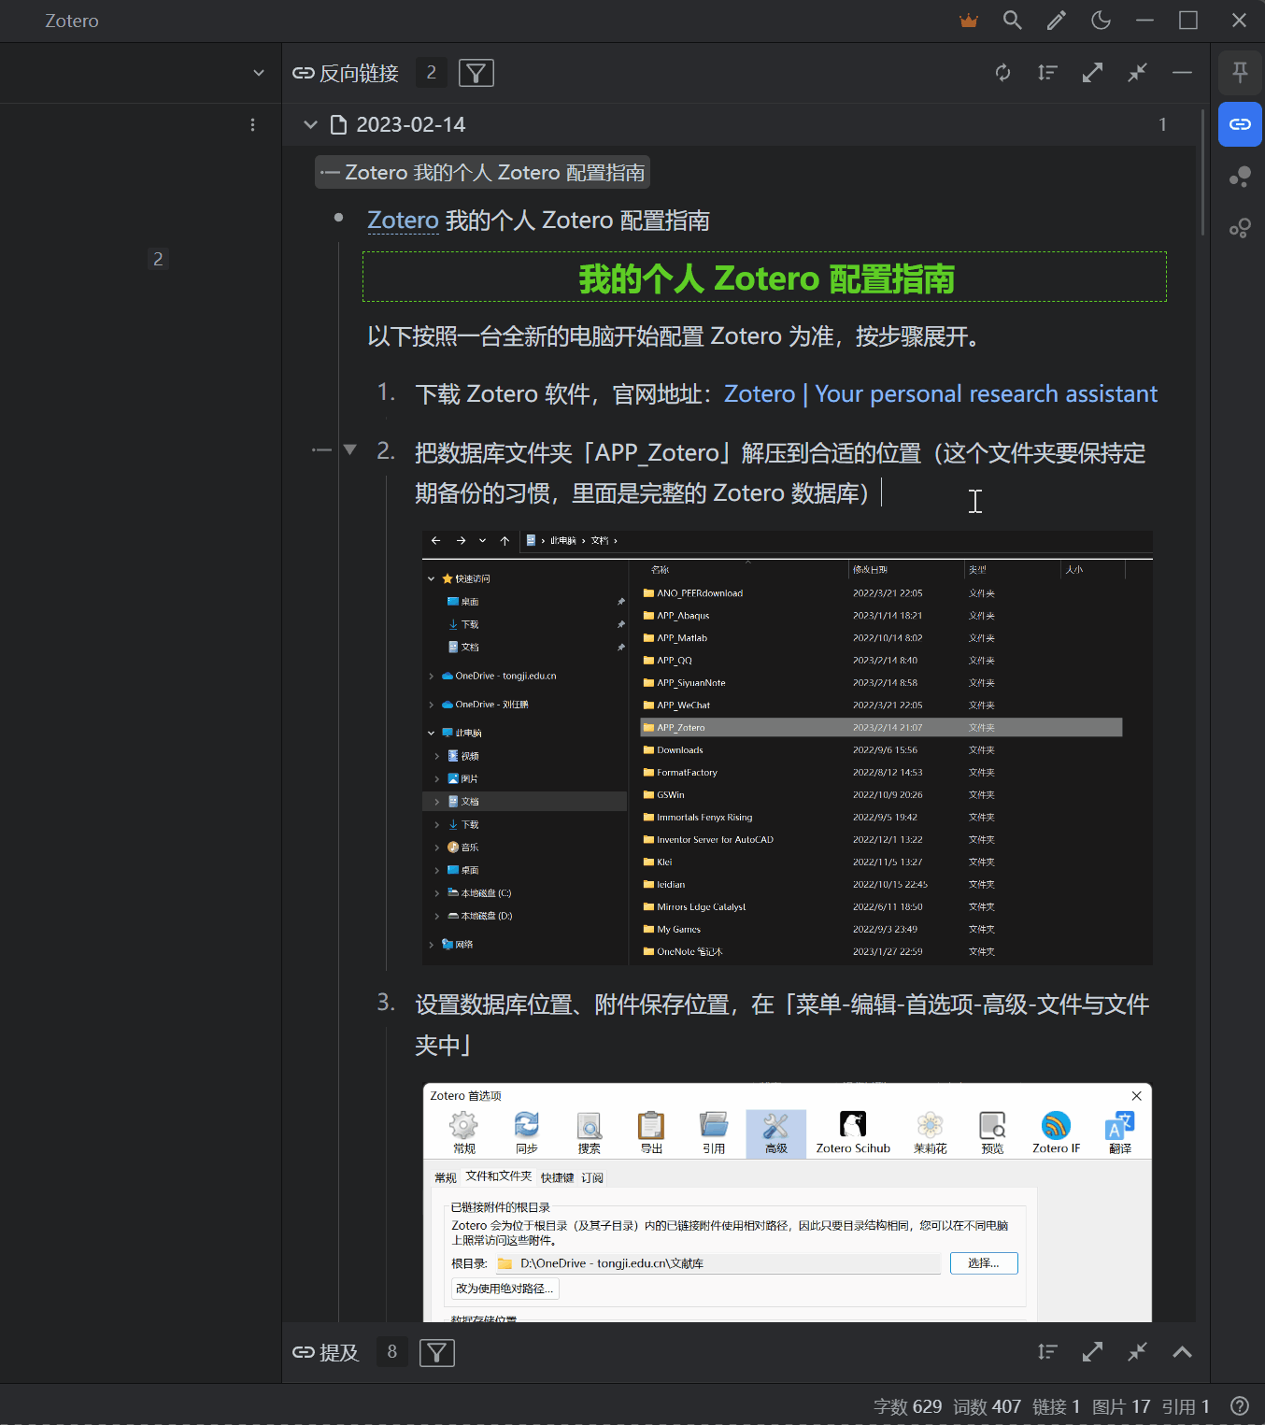Pin the right dock with the pin icon

(1240, 72)
